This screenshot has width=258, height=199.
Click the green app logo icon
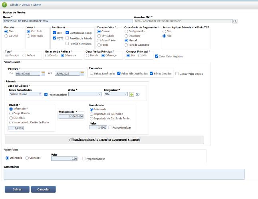point(4,4)
